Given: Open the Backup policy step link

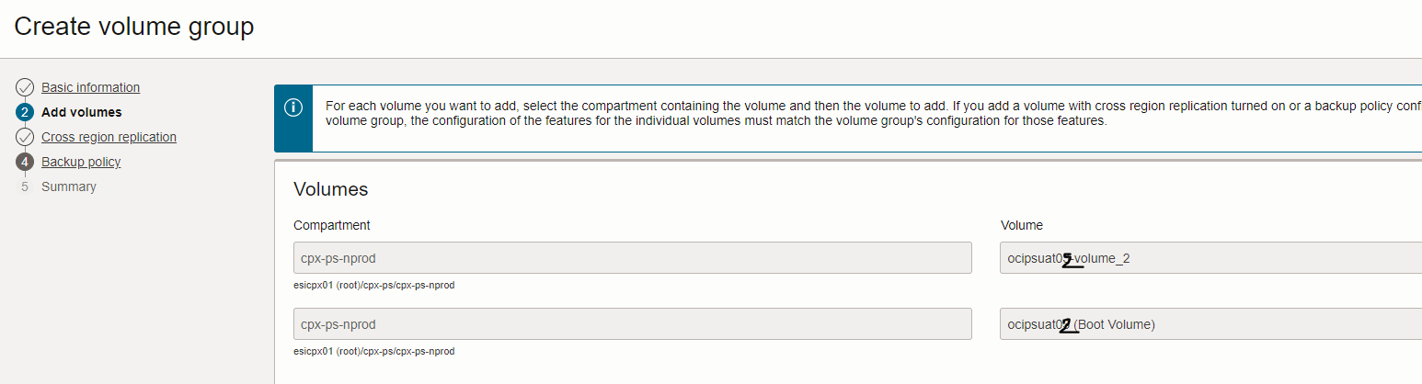Looking at the screenshot, I should (81, 162).
